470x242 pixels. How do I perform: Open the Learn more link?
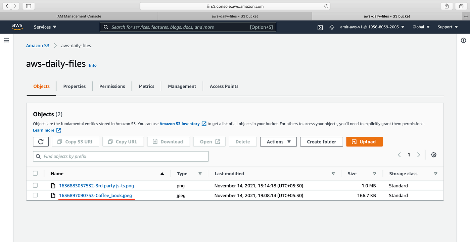click(44, 130)
